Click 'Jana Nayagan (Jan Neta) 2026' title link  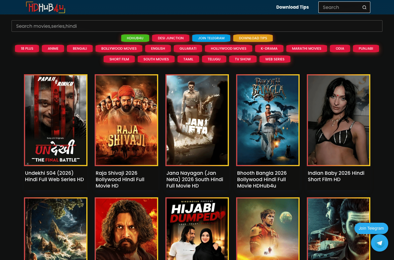[x=195, y=179]
